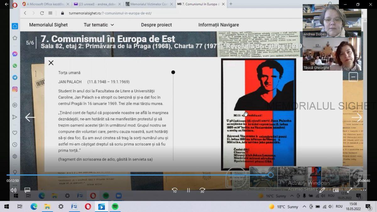The image size is (377, 212).
Task: Select the first room thumbnail in the strip
Action: point(263,177)
